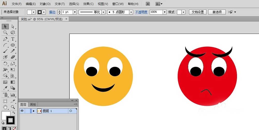The height and width of the screenshot is (130, 259).
Task: Switch to the 画板 panel tab
Action: point(33,105)
